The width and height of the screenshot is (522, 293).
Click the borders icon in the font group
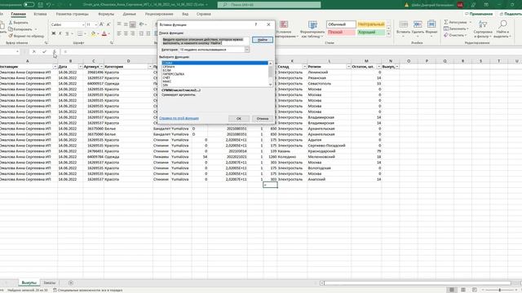pyautogui.click(x=80, y=33)
